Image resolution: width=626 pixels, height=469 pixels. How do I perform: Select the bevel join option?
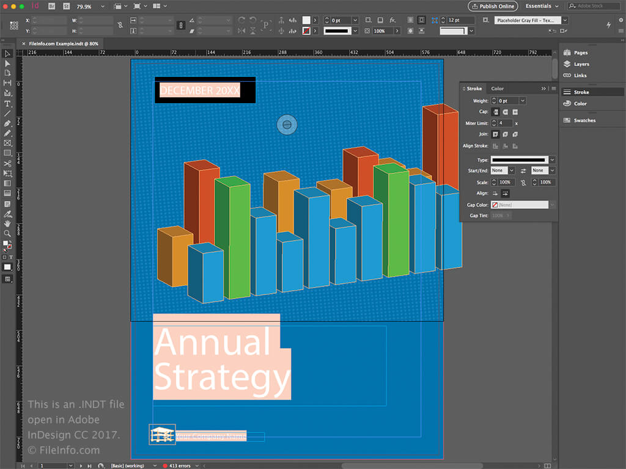pos(515,134)
